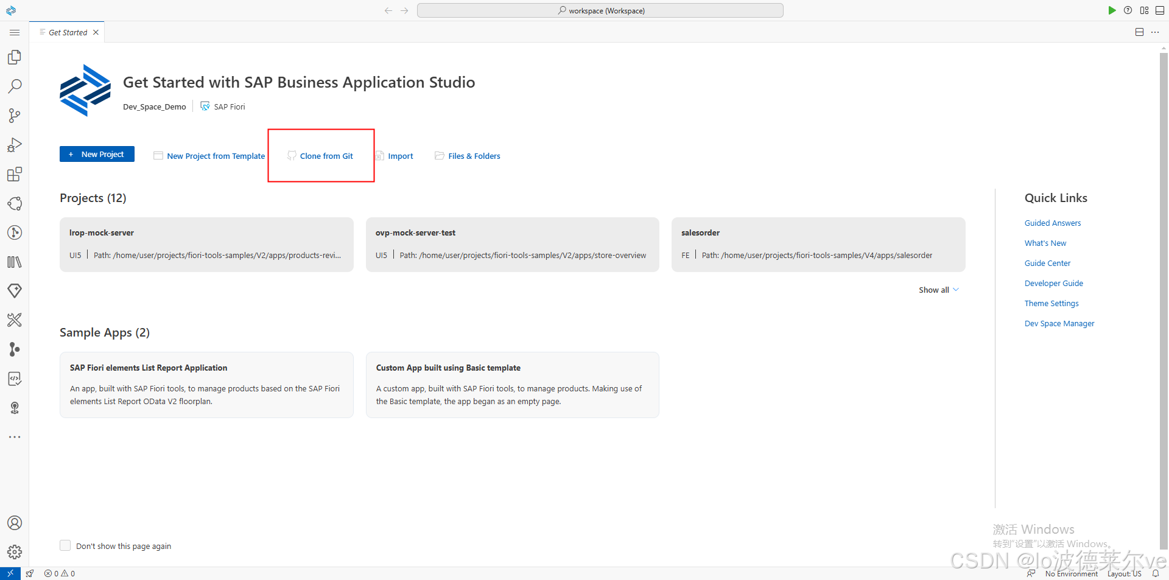This screenshot has height=580, width=1169.
Task: Open Custom App Basic template sample
Action: click(x=513, y=385)
